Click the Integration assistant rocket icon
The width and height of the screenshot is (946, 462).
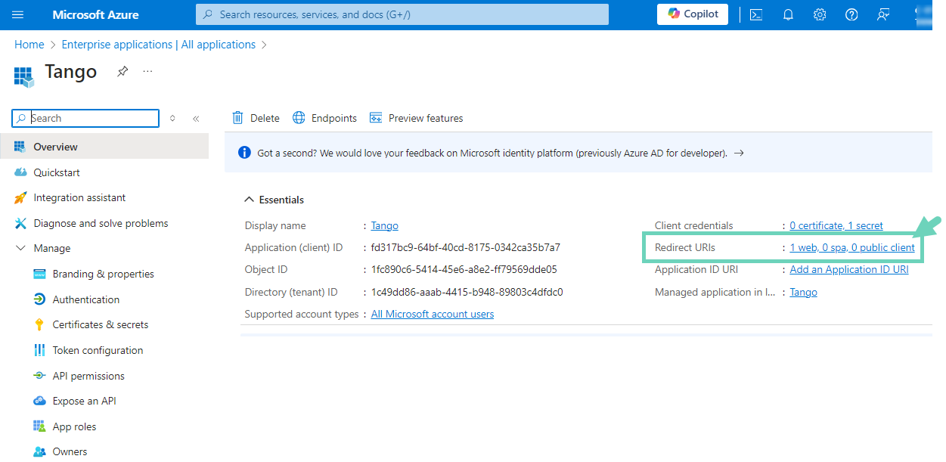point(20,197)
